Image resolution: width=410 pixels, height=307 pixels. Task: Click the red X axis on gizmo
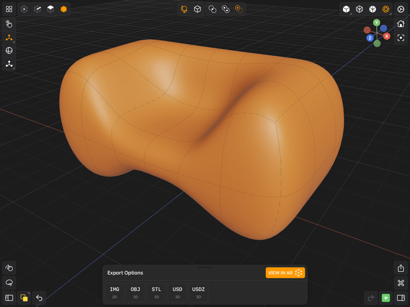pos(387,36)
